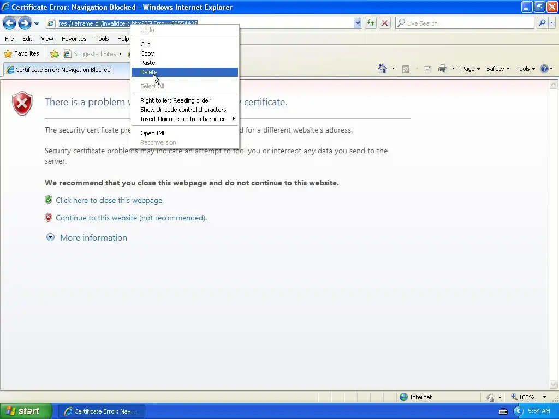Go forward with the Forward arrow button
This screenshot has width=559, height=419.
[x=25, y=23]
